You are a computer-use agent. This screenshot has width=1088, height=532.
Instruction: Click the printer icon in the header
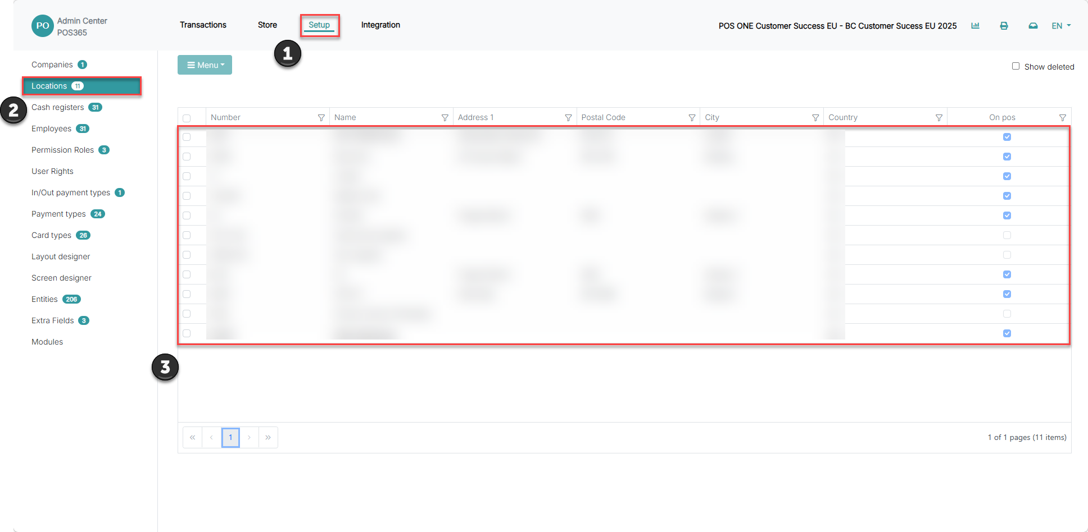pyautogui.click(x=1004, y=26)
